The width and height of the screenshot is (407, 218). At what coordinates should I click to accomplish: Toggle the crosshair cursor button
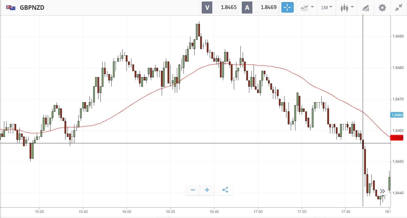tap(287, 7)
